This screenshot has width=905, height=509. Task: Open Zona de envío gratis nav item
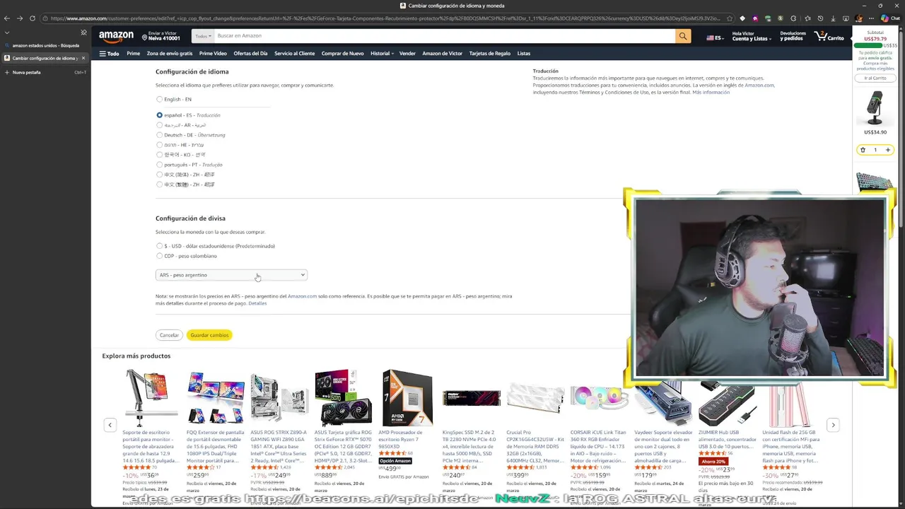170,54
